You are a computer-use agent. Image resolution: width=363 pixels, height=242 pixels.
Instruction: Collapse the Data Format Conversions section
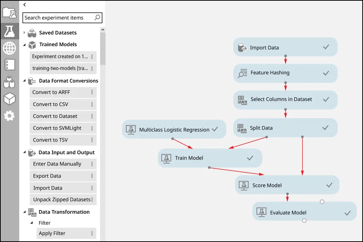[x=24, y=81]
